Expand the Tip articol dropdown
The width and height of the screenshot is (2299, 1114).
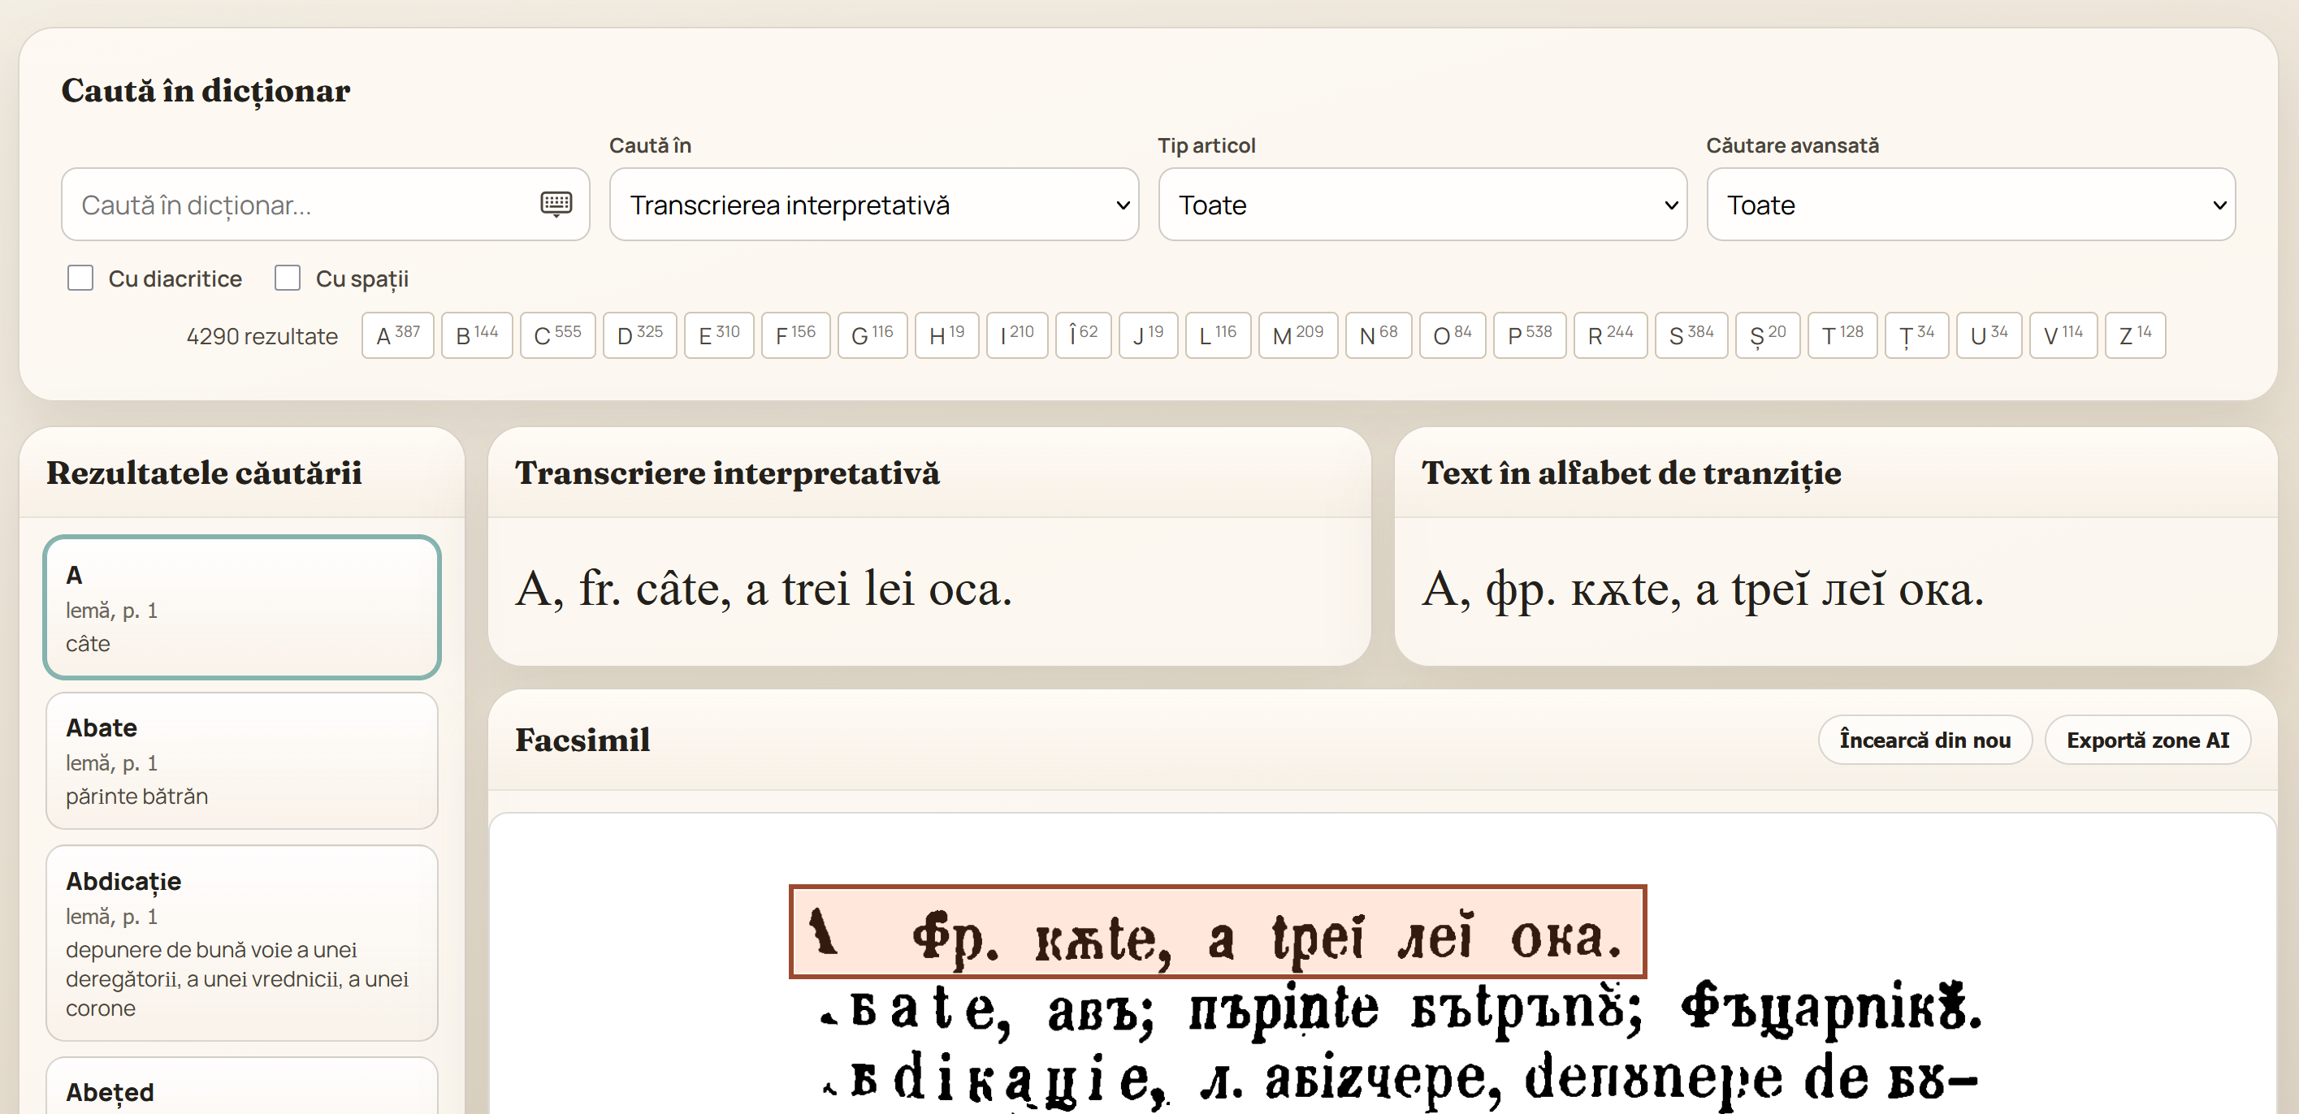1422,205
